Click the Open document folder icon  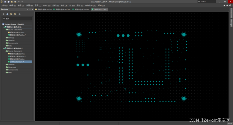point(12,2)
